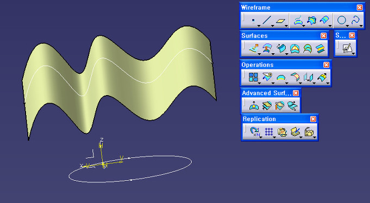
Task: Choose the Wrap Surface tool
Action: pyautogui.click(x=280, y=105)
